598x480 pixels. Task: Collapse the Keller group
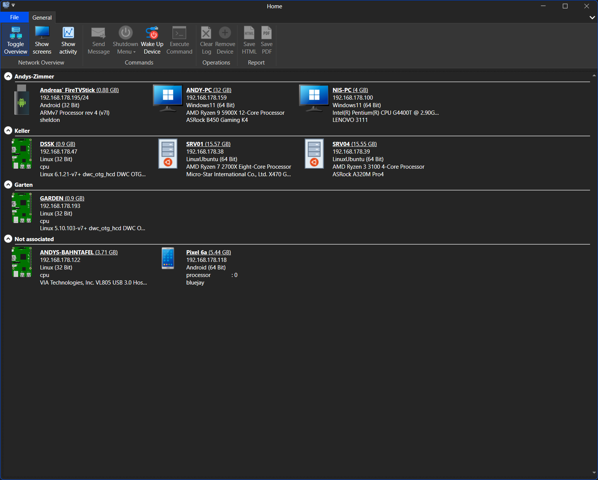(8, 131)
